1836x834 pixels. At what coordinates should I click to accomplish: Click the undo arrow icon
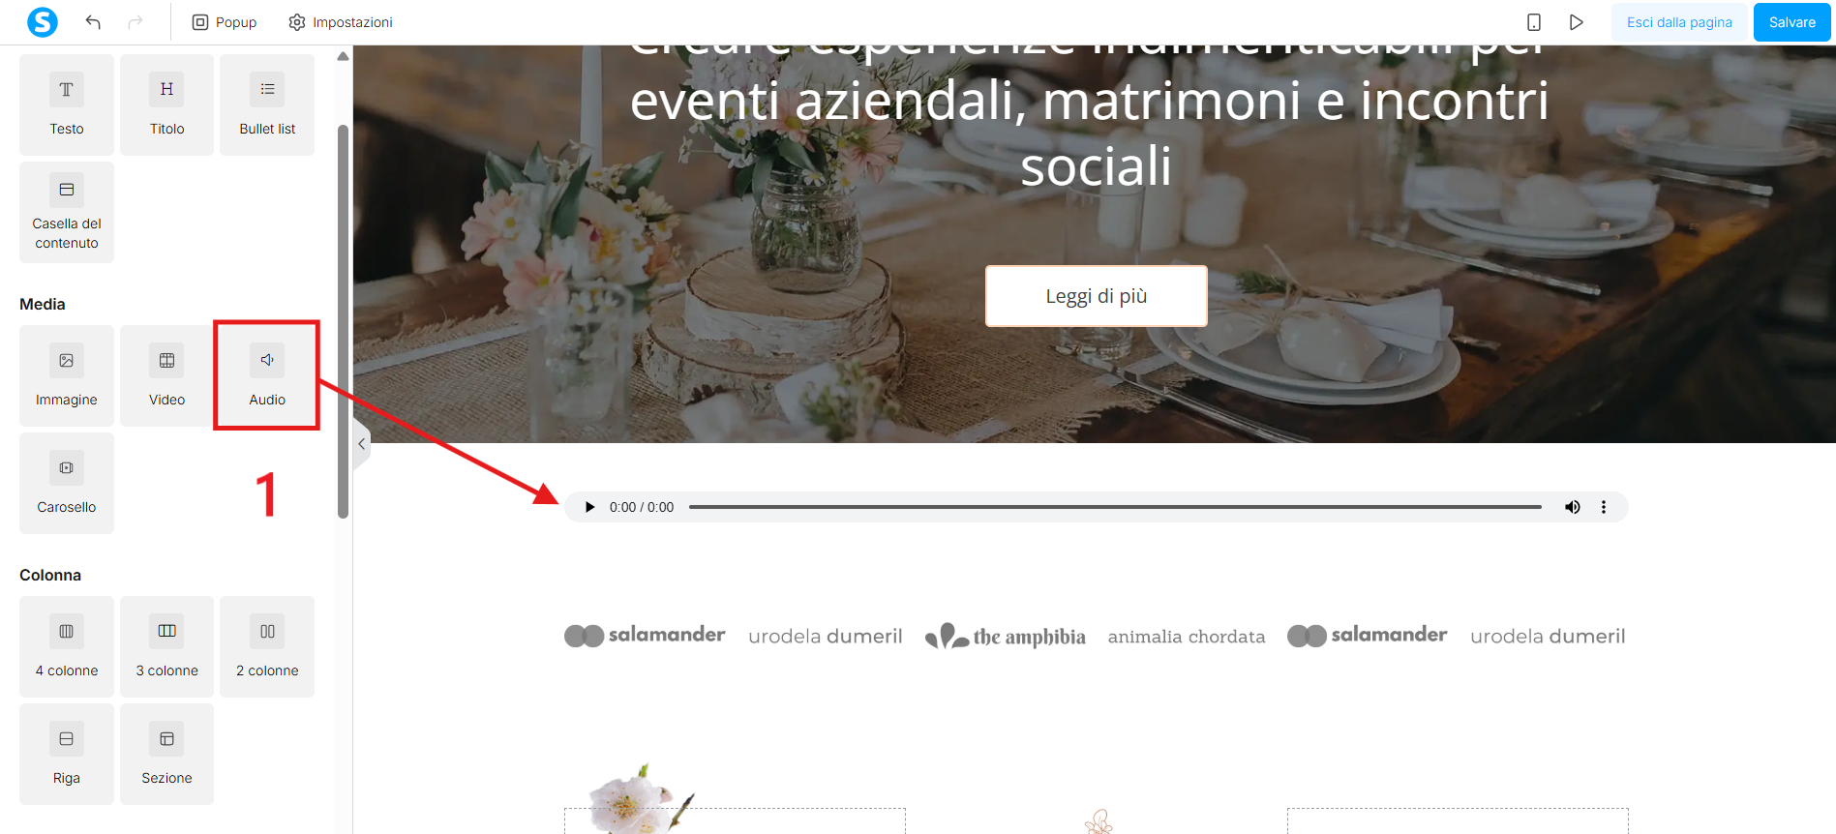(x=93, y=22)
